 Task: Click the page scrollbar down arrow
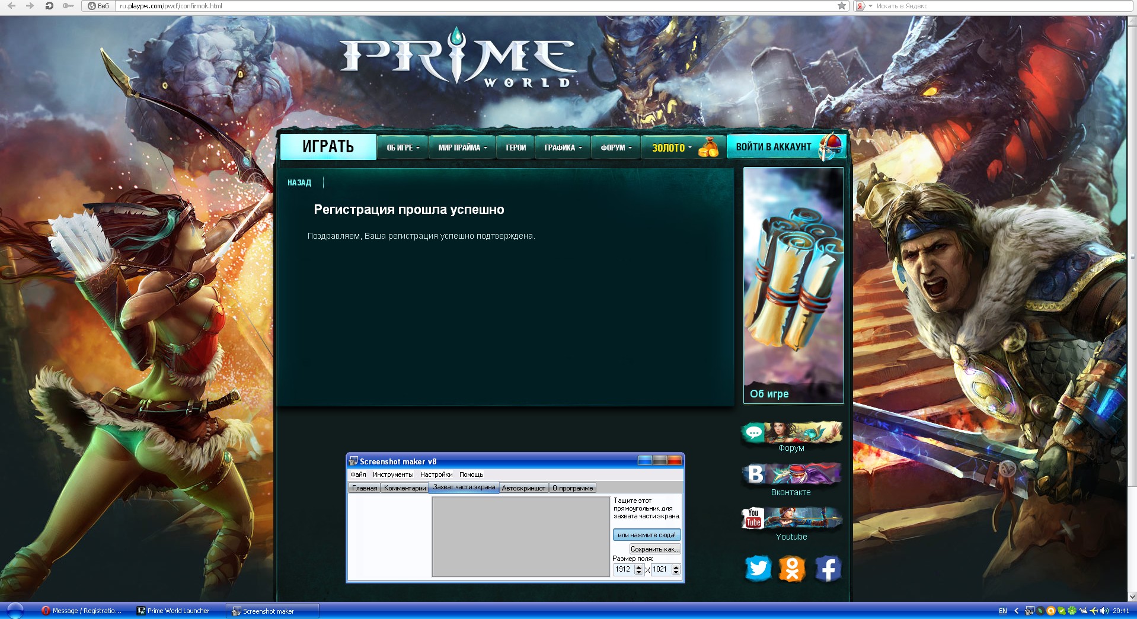[x=1132, y=596]
